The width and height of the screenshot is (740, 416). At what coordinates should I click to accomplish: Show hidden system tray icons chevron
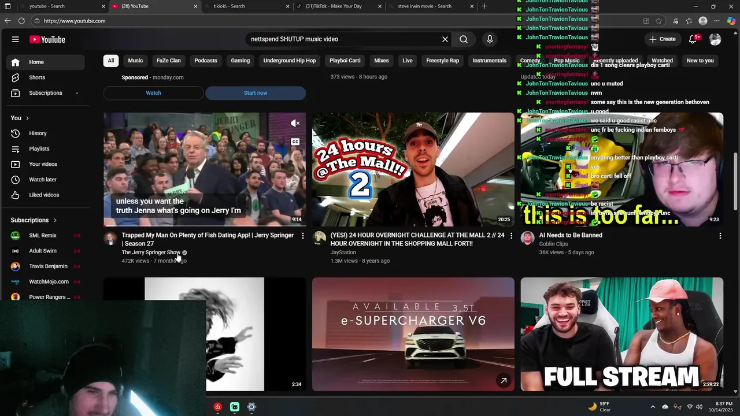(x=653, y=407)
